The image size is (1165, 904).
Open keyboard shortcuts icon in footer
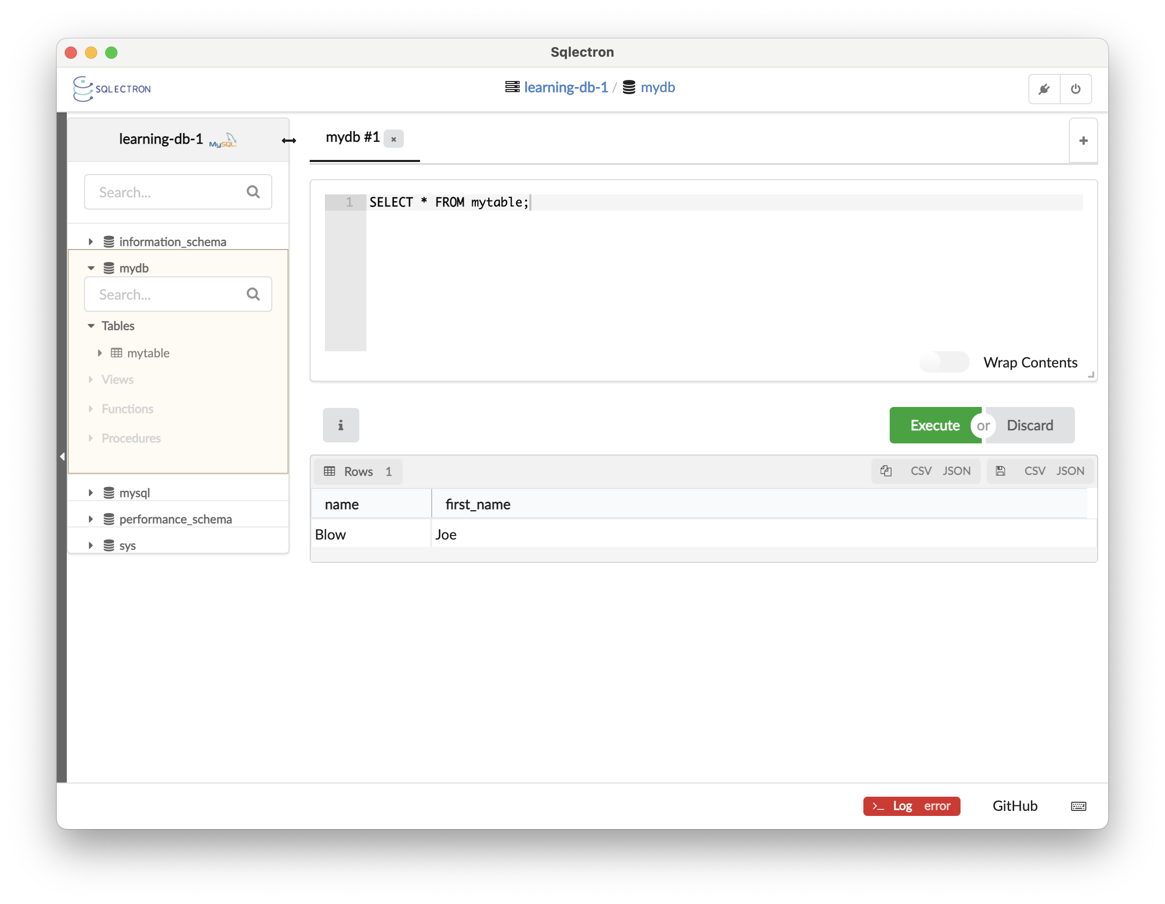(1078, 806)
